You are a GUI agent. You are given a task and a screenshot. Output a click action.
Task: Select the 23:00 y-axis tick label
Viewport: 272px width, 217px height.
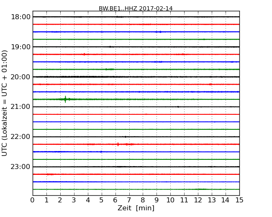(x=21, y=167)
